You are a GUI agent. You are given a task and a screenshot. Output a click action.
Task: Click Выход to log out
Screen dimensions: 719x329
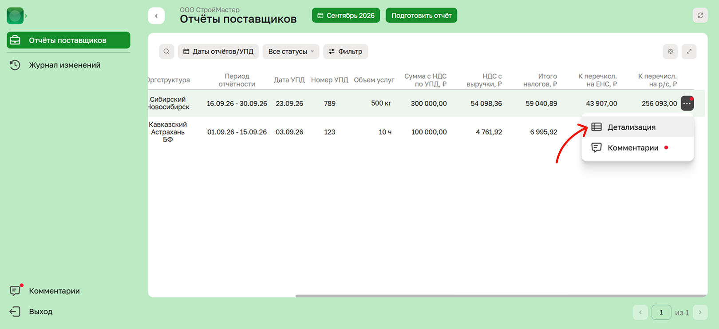31,312
